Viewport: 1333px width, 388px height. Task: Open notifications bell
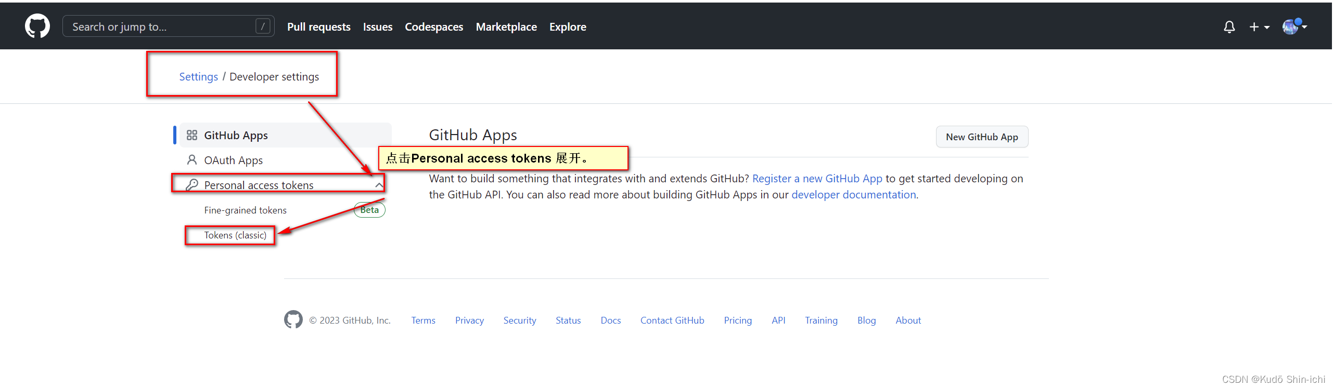[x=1229, y=27]
